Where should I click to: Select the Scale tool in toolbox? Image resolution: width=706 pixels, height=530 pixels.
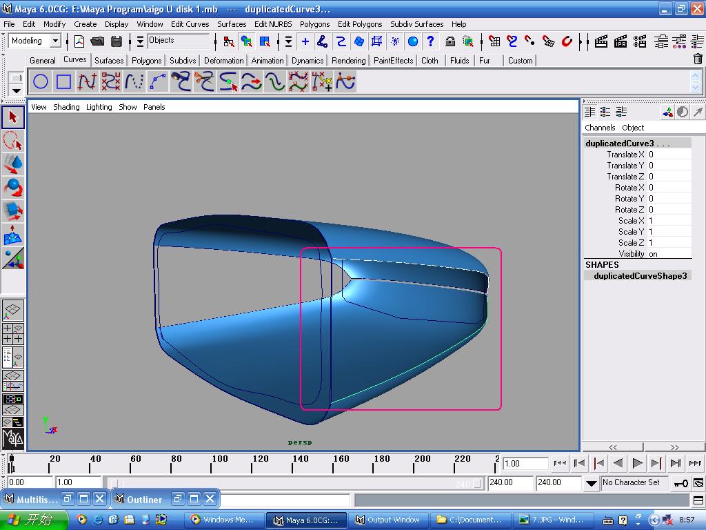pyautogui.click(x=13, y=211)
